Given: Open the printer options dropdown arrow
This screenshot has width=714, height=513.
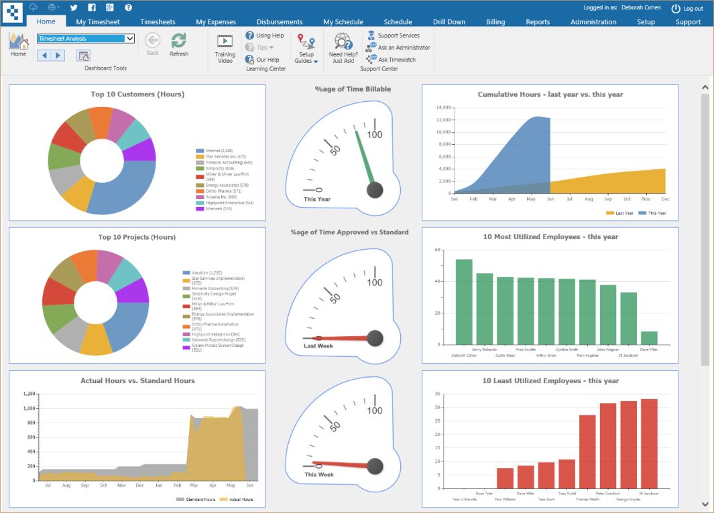Looking at the screenshot, I should [58, 7].
